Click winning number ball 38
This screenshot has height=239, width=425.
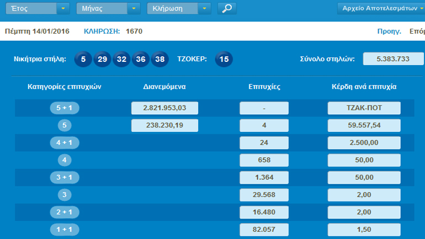tap(160, 59)
